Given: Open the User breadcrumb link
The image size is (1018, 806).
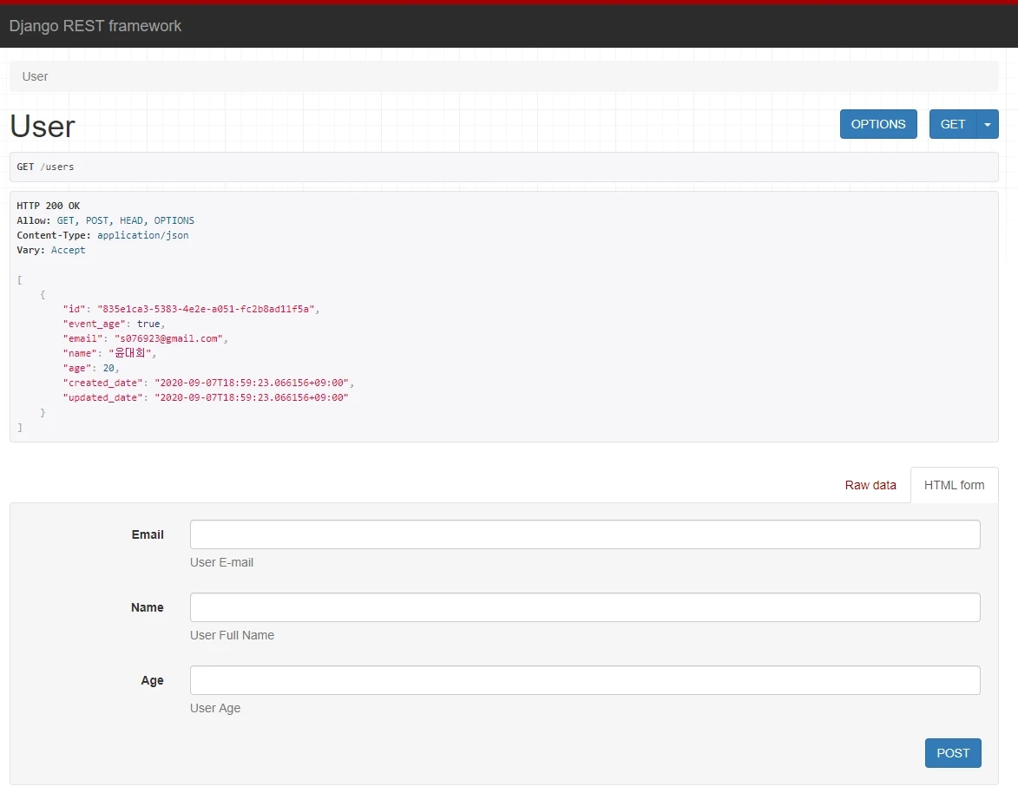Looking at the screenshot, I should tap(35, 76).
